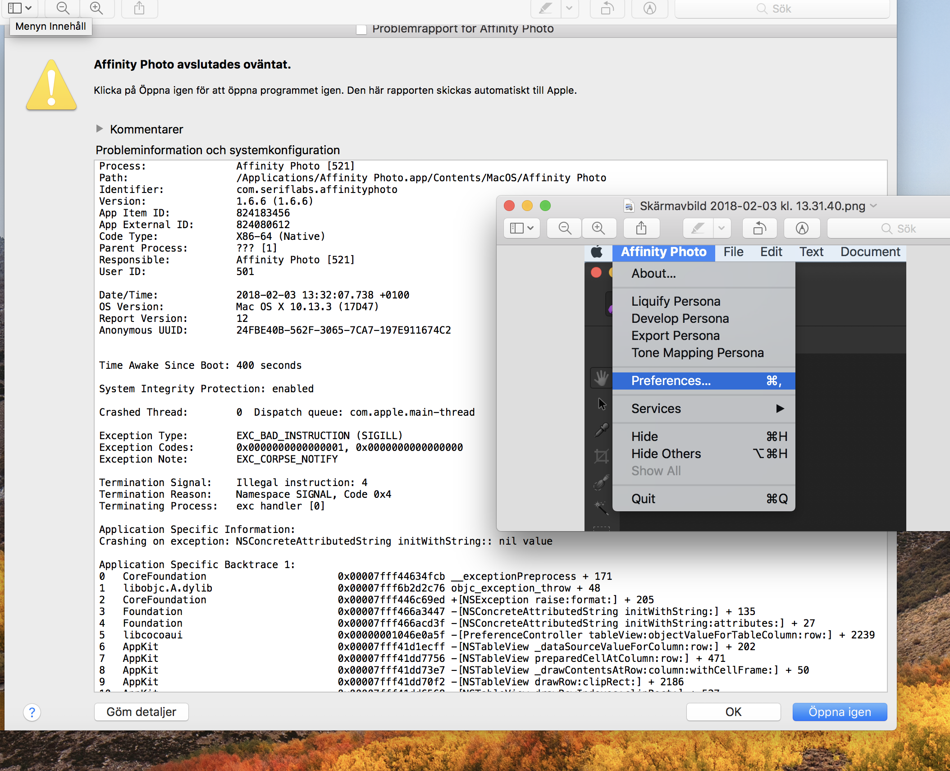Click the green full-screen button of the Skärmavbild window
Viewport: 950px width, 771px height.
[x=545, y=206]
